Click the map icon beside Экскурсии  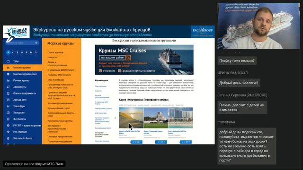(8, 112)
